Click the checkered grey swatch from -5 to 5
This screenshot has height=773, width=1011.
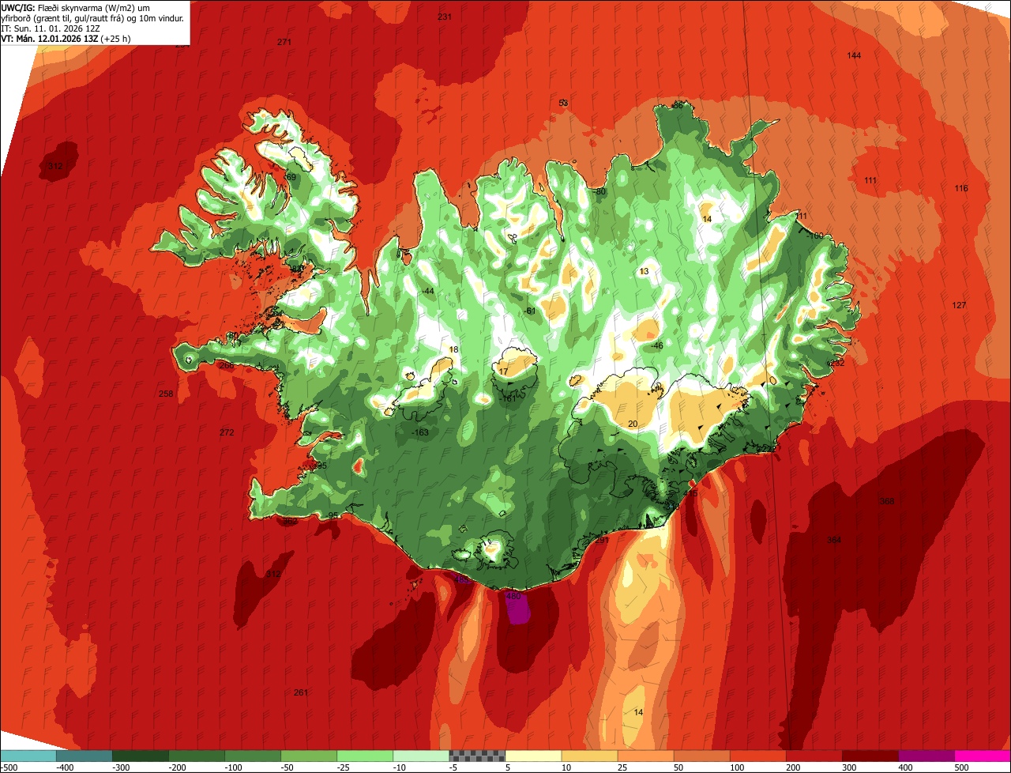click(x=477, y=756)
